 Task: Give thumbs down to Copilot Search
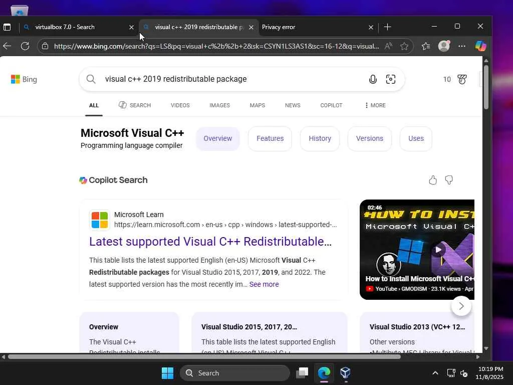(x=449, y=180)
